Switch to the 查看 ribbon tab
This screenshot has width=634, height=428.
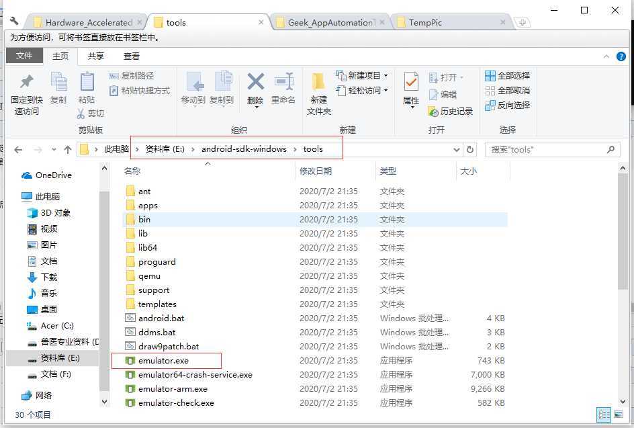(130, 56)
